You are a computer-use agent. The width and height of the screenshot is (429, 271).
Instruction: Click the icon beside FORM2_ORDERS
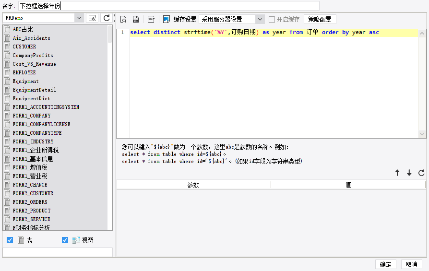tap(7, 202)
